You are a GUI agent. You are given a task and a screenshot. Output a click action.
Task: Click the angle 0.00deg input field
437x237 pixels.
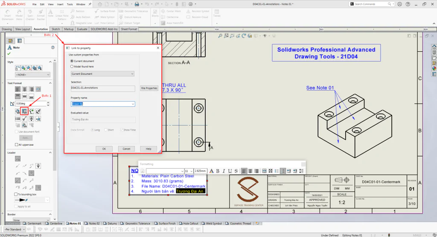pos(31,104)
